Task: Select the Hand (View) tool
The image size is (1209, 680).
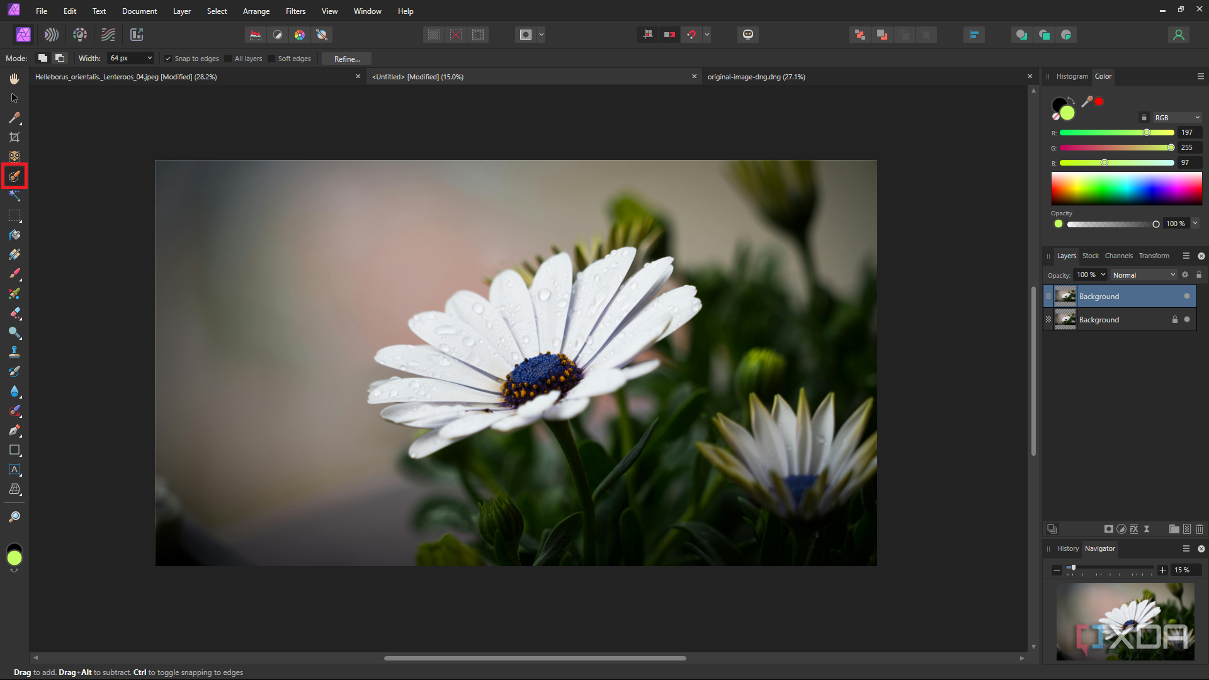Action: (x=14, y=79)
